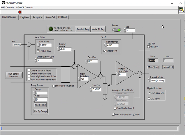Open the EEPROM tab
Viewport: 185px width, 135px height.
click(x=62, y=17)
